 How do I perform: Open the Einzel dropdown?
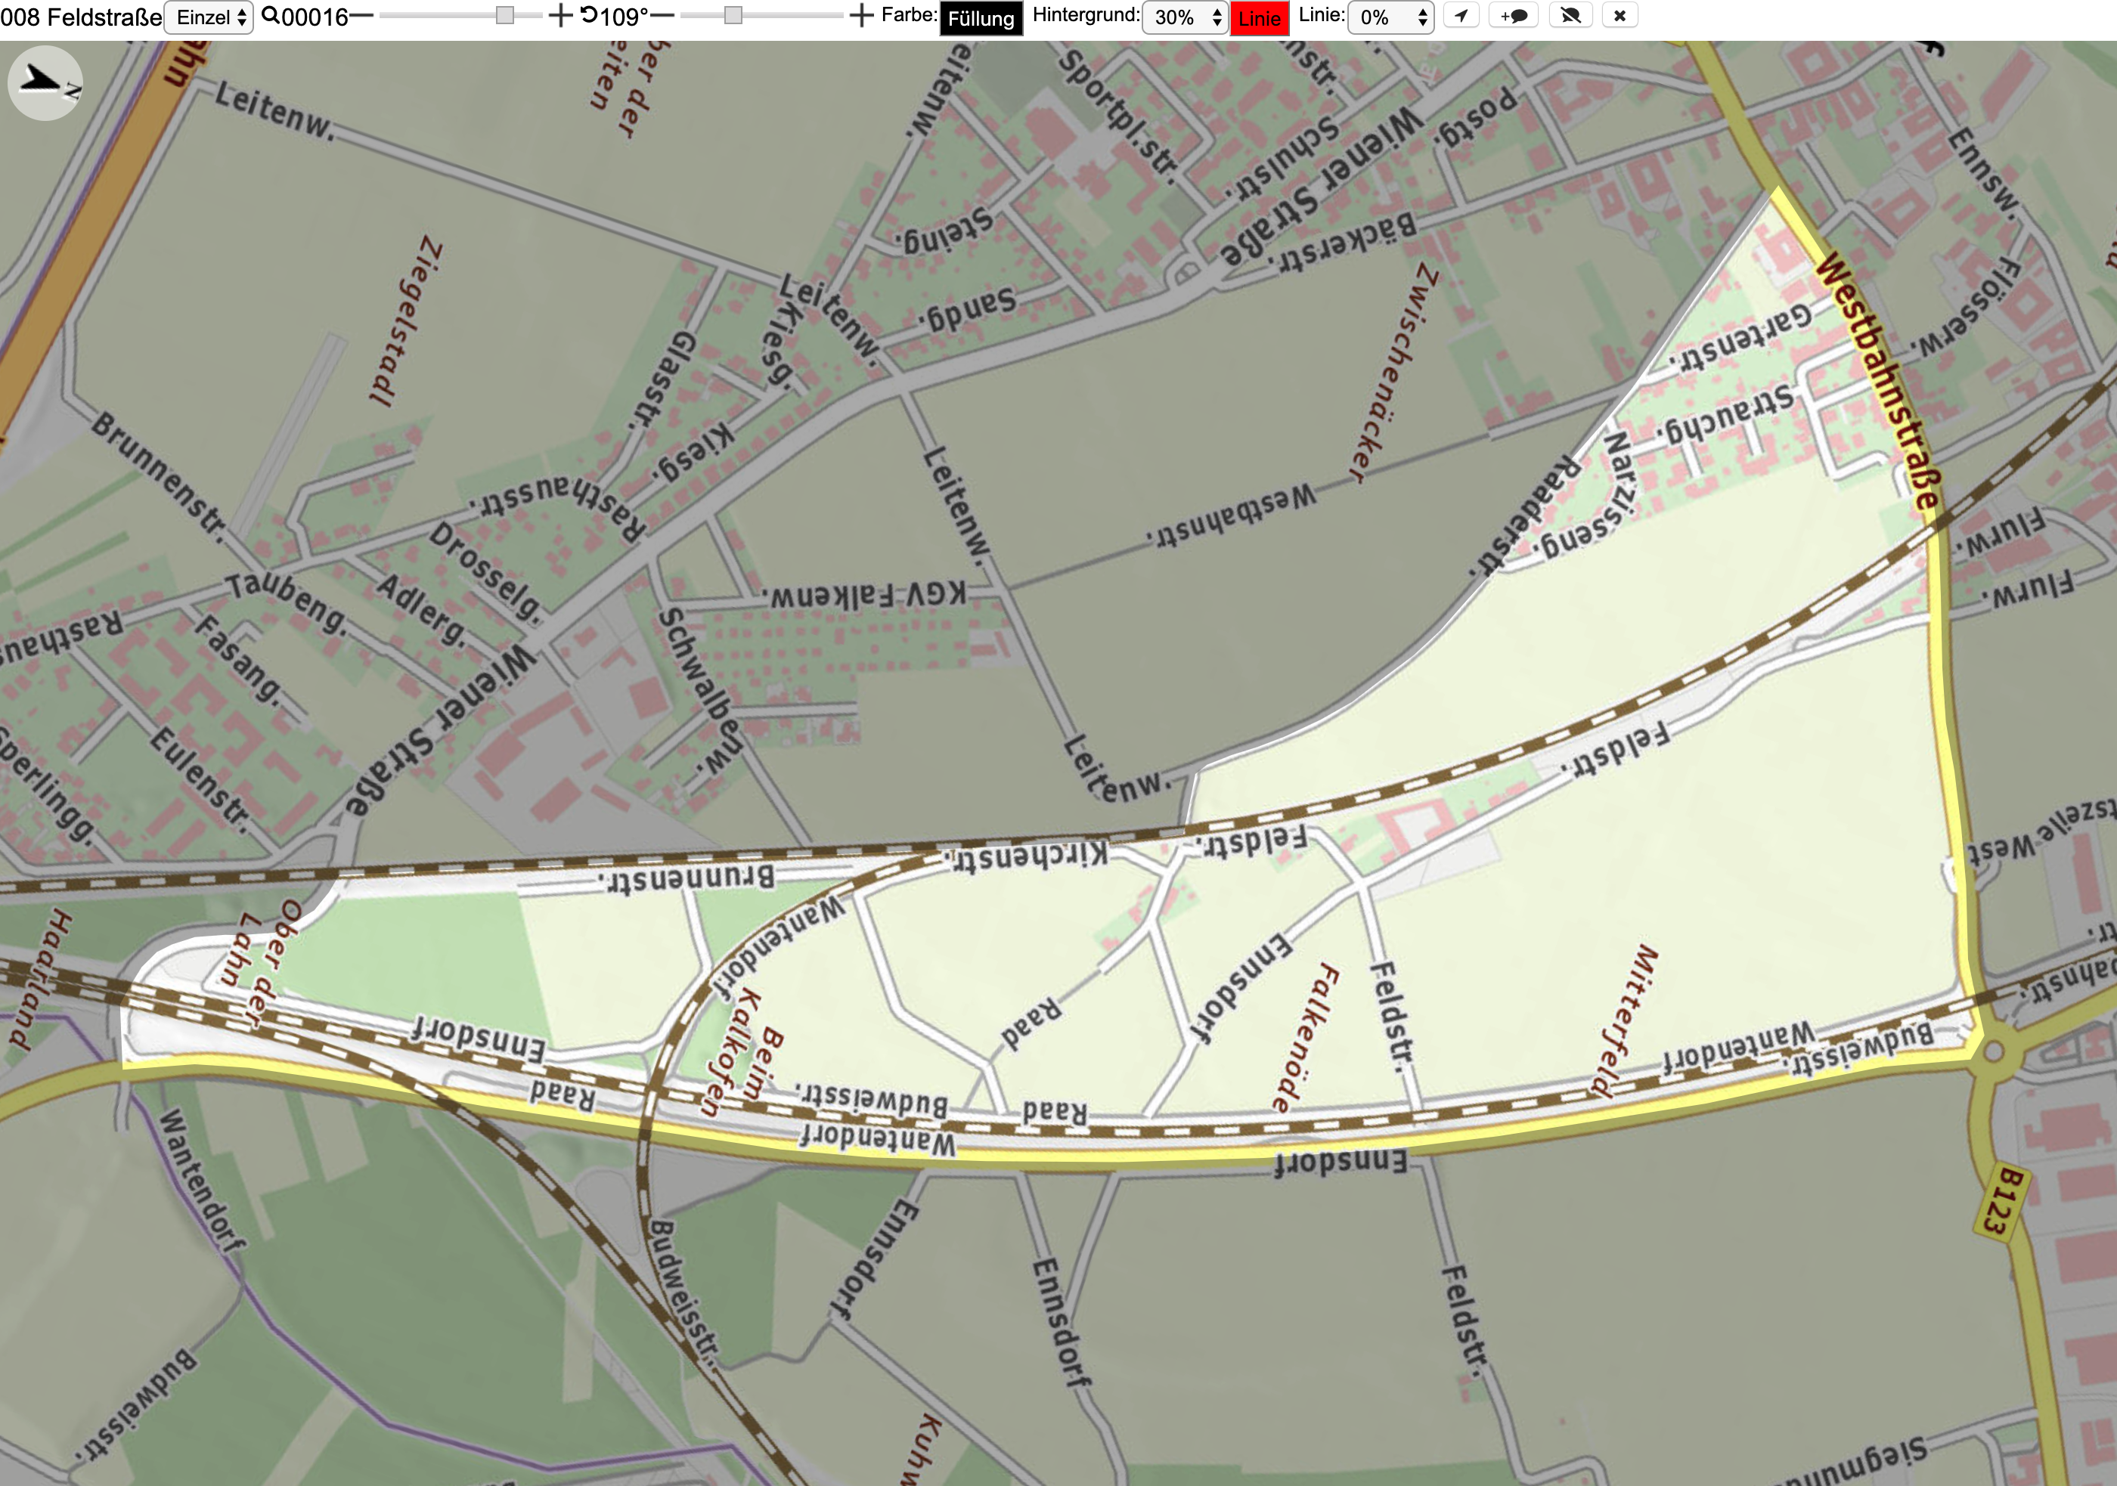(209, 17)
